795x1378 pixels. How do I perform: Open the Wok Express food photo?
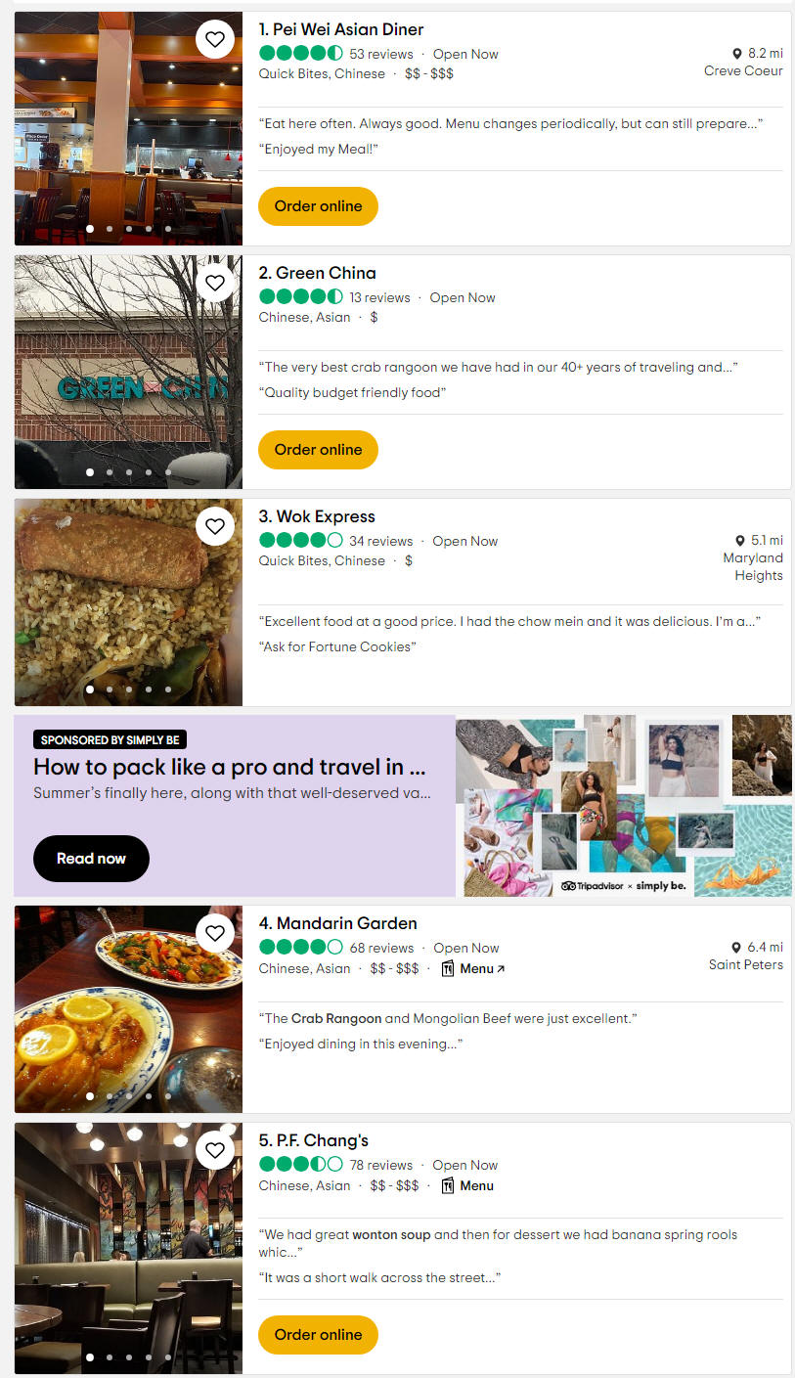128,602
